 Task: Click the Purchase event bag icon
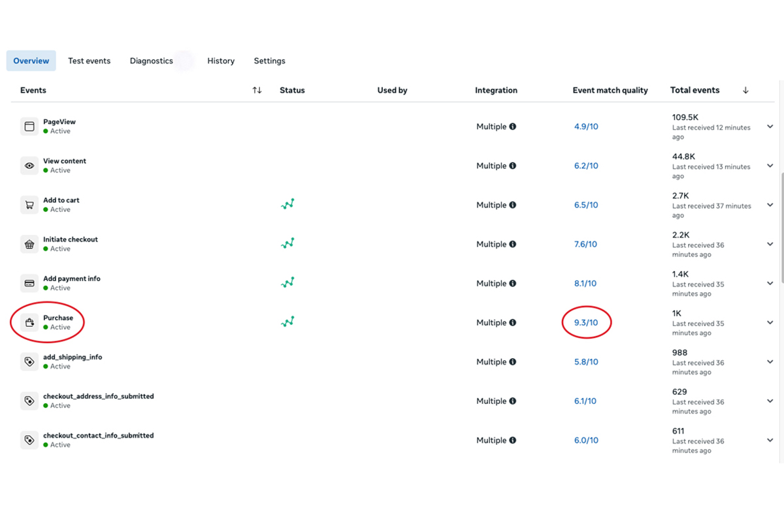[x=29, y=322]
